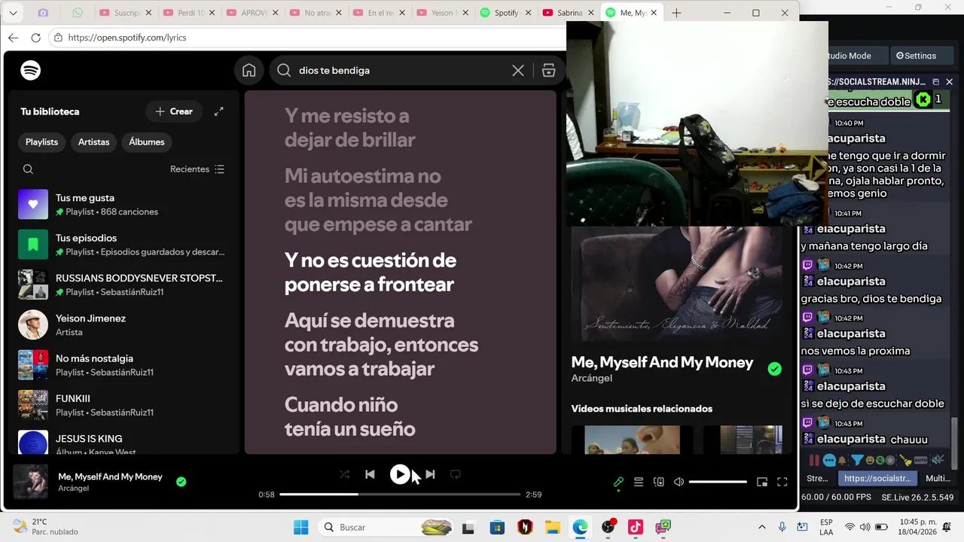Open Task View on taskbar
The width and height of the screenshot is (964, 542).
tap(468, 527)
